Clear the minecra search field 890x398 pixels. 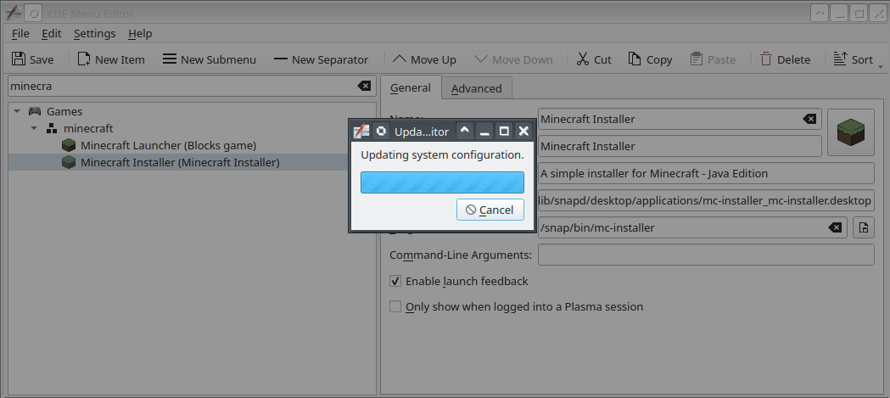pos(364,87)
